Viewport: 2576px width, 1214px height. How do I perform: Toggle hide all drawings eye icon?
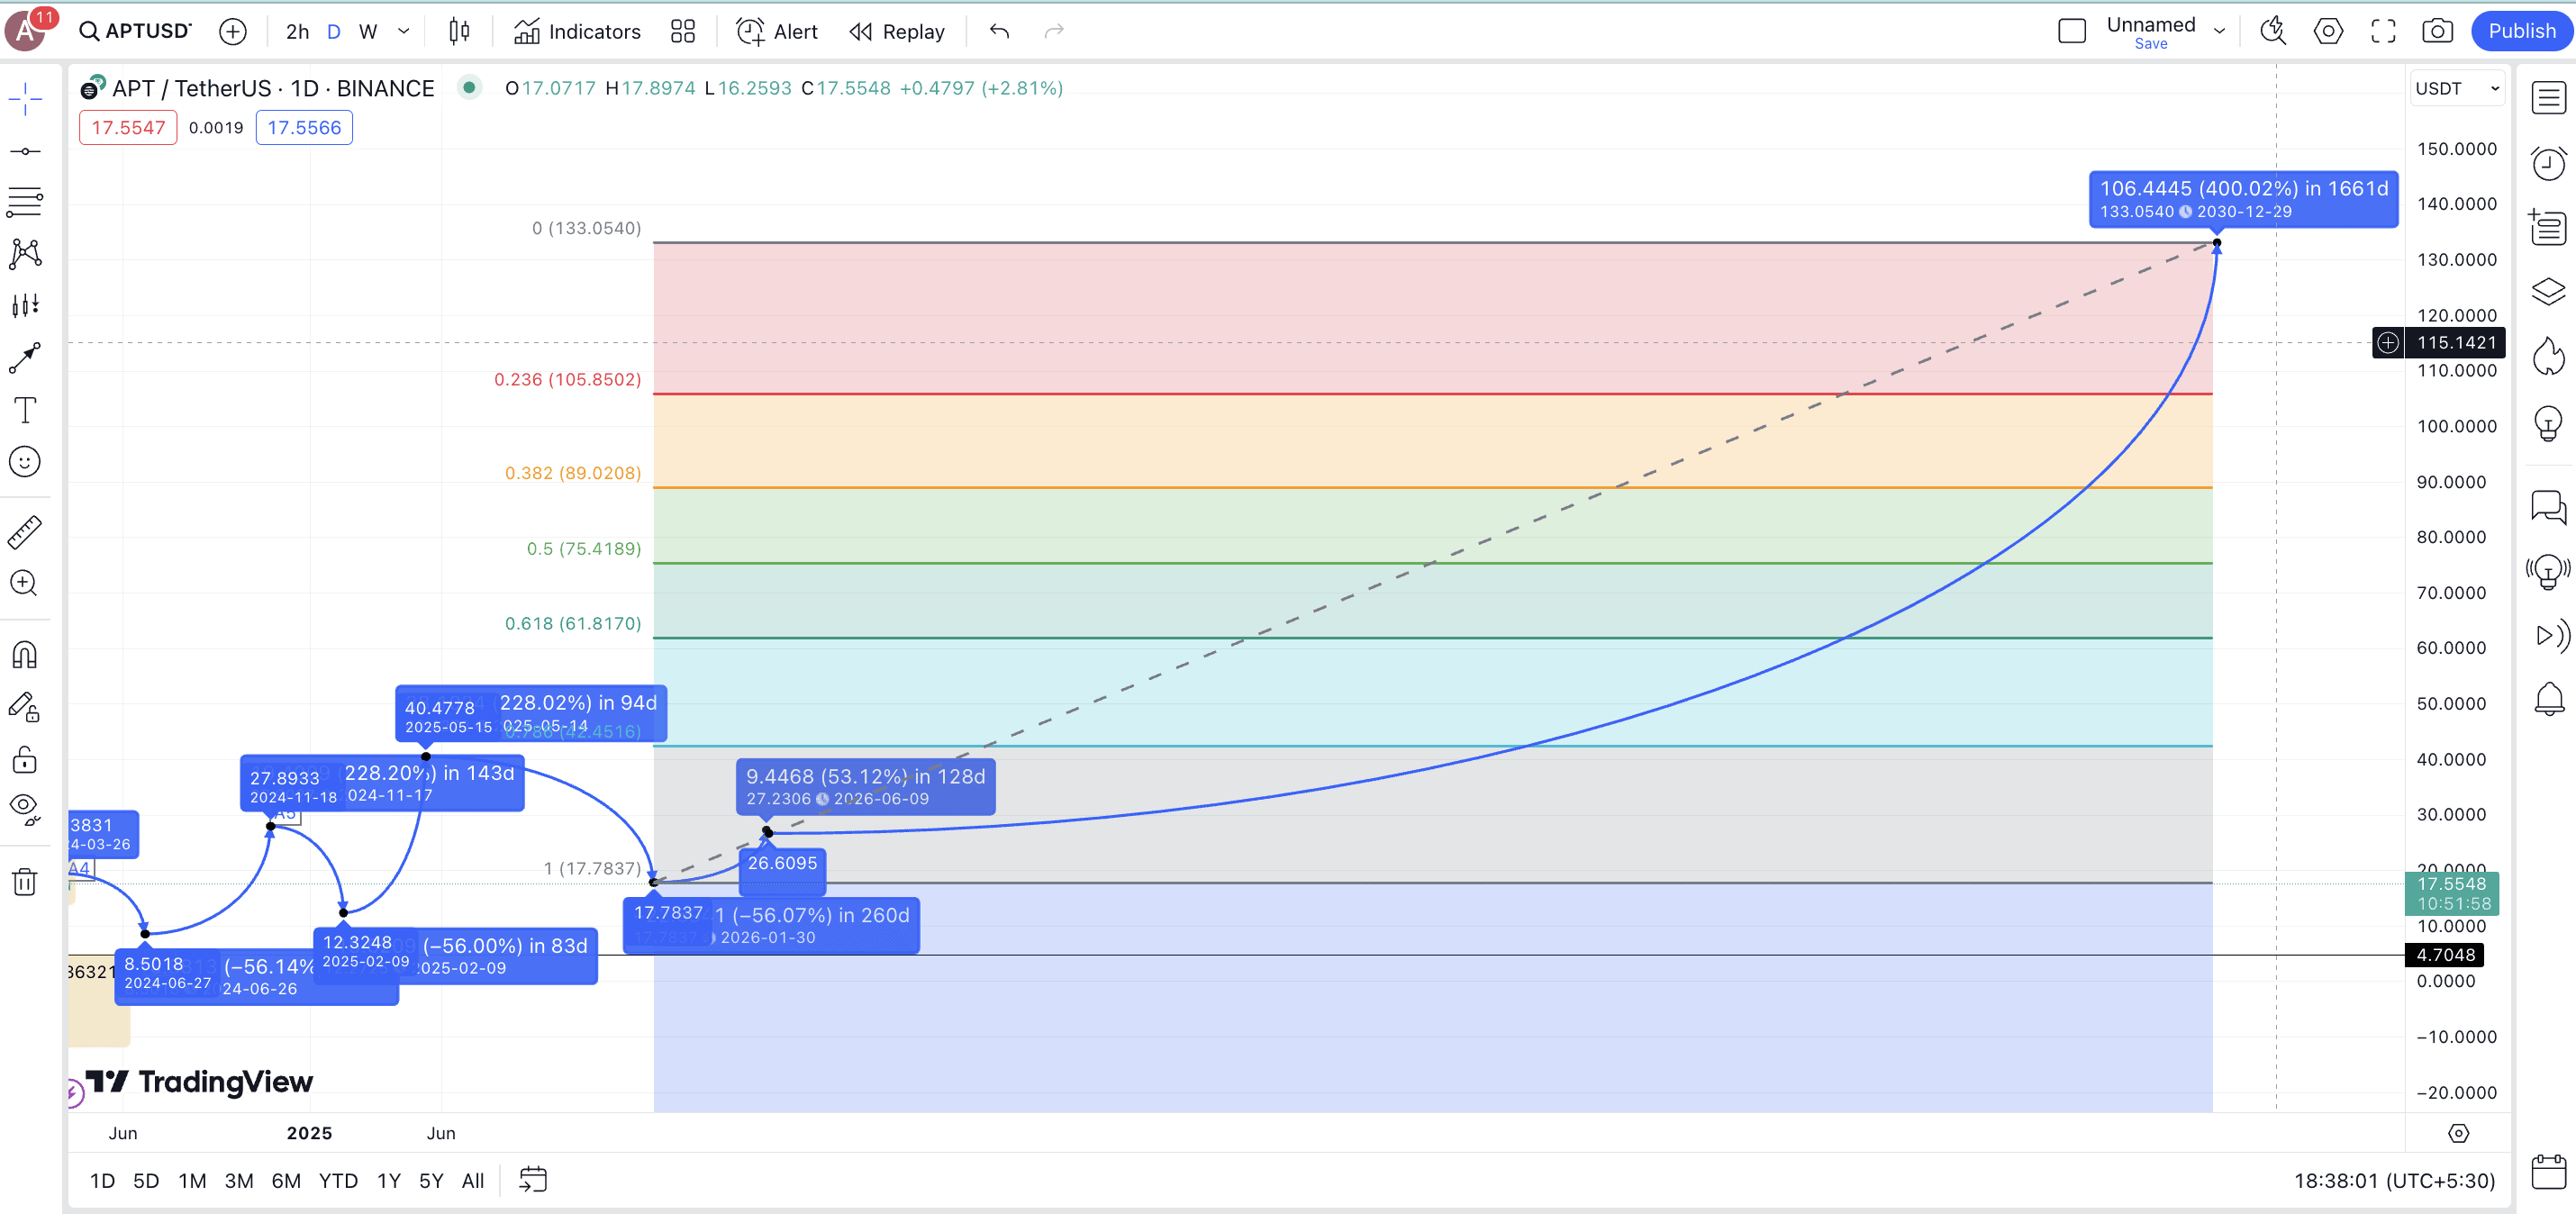[25, 807]
